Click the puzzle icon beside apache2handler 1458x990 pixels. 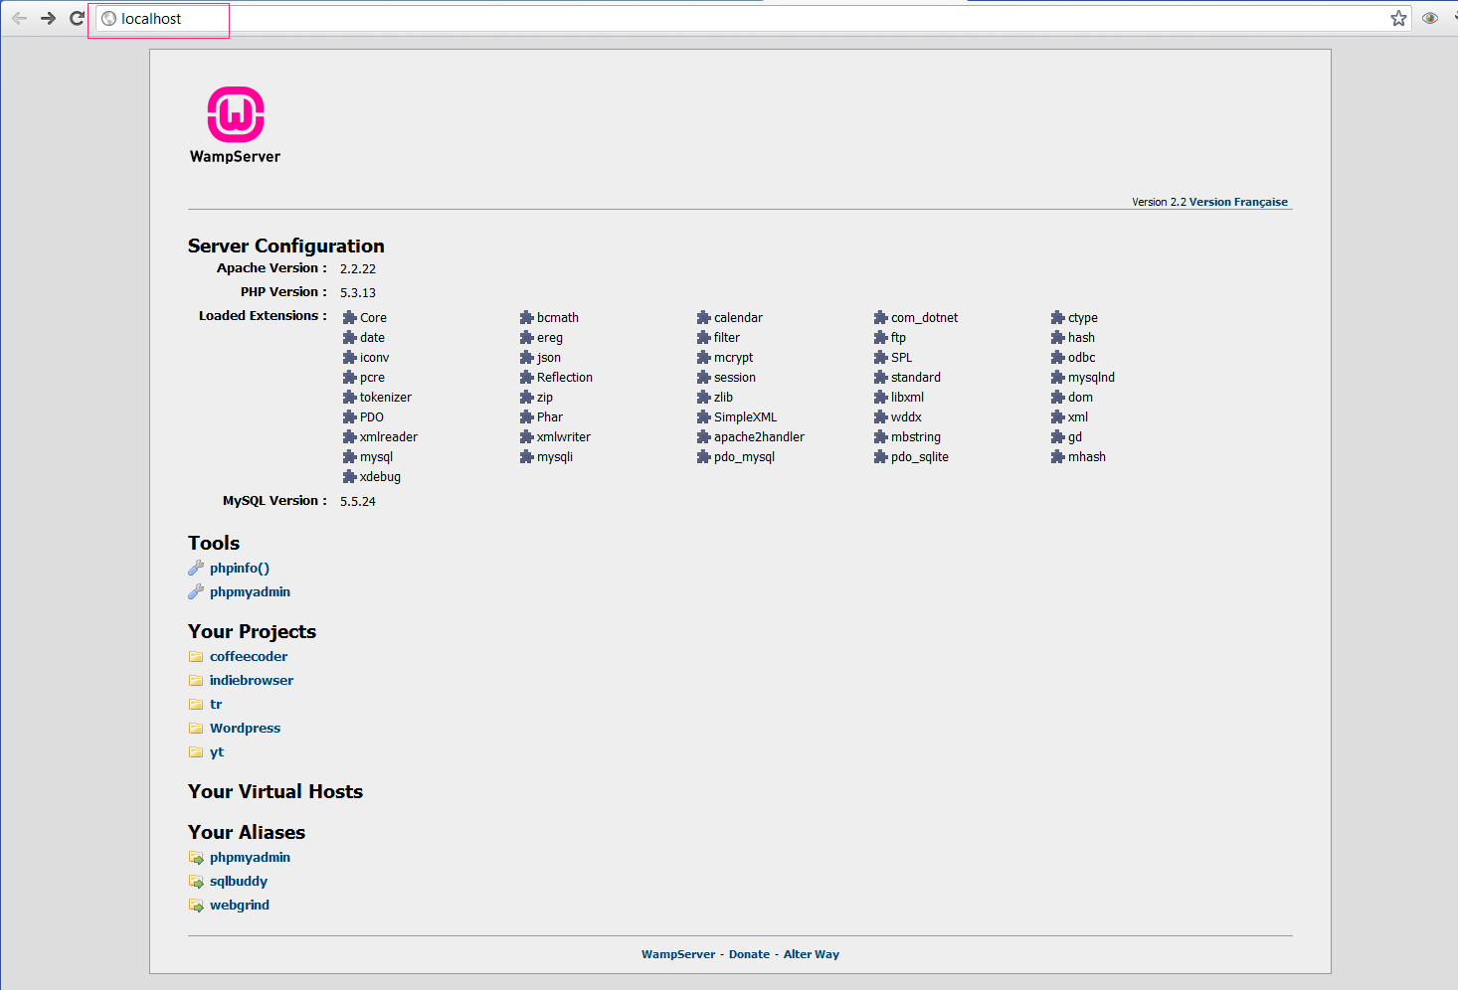(703, 437)
